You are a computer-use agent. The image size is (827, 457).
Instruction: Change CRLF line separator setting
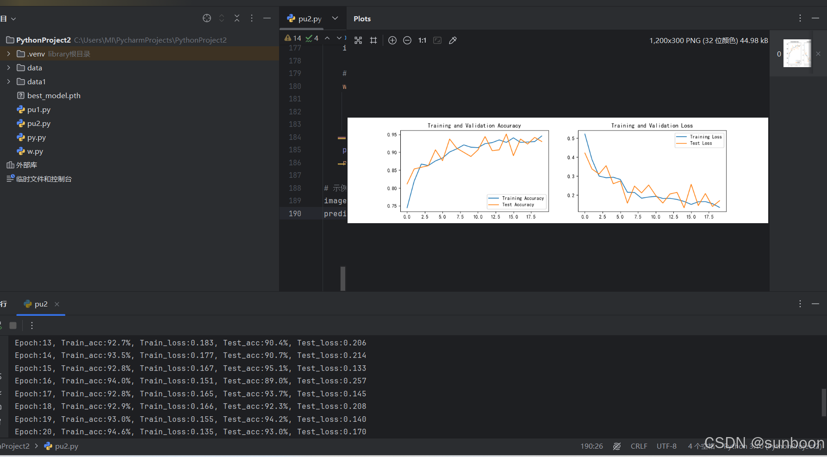pyautogui.click(x=639, y=446)
